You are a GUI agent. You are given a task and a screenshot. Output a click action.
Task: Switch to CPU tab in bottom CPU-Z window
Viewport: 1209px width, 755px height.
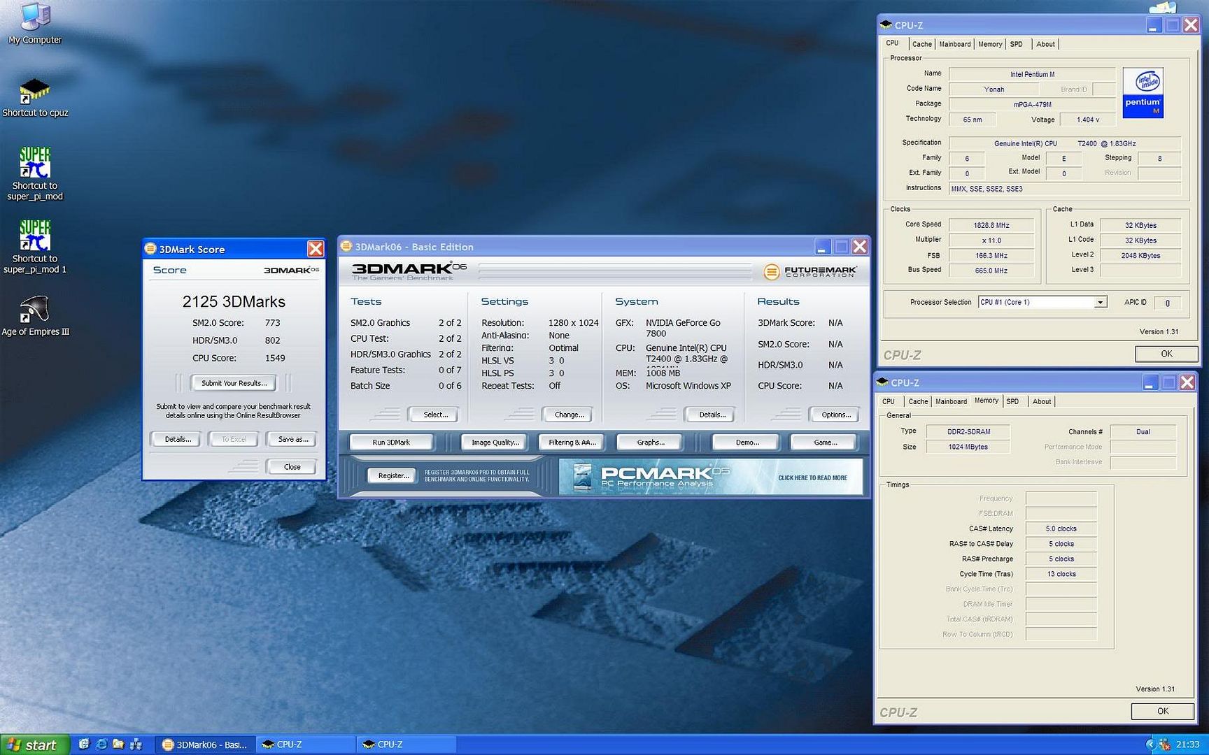click(x=889, y=401)
